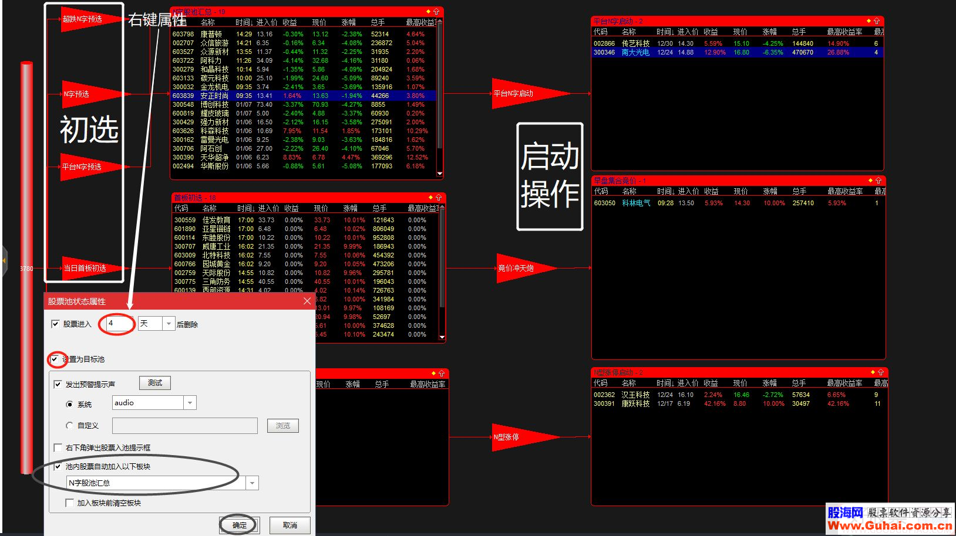The height and width of the screenshot is (536, 956).
Task: Click up-arrow icon in panel behind the dialog
Action: coord(442,373)
